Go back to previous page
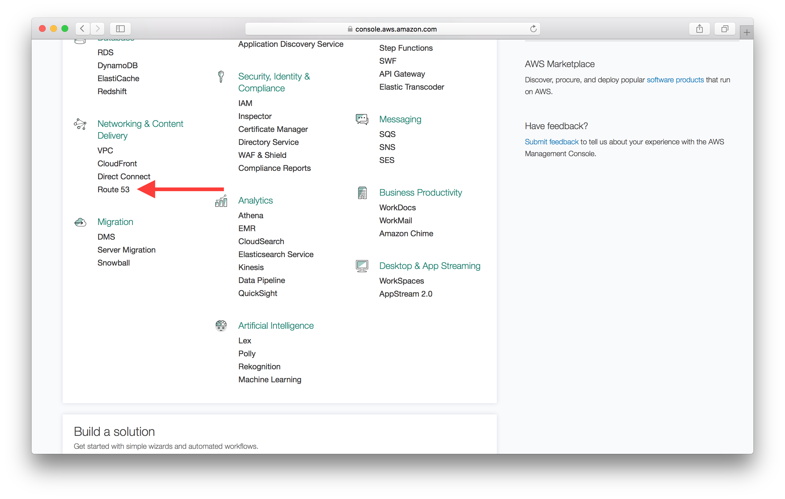The height and width of the screenshot is (499, 785). point(83,29)
